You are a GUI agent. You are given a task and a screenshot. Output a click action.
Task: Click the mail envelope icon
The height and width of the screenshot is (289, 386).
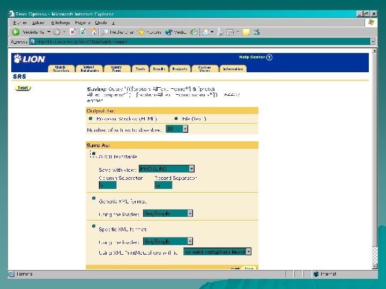pos(206,32)
